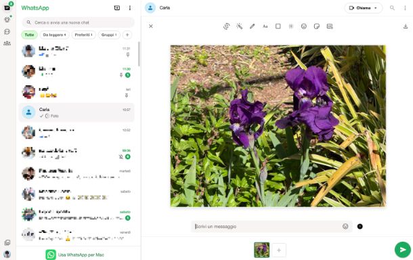The height and width of the screenshot is (260, 413).
Task: Open the Status updates sidebar icon
Action: tap(7, 20)
